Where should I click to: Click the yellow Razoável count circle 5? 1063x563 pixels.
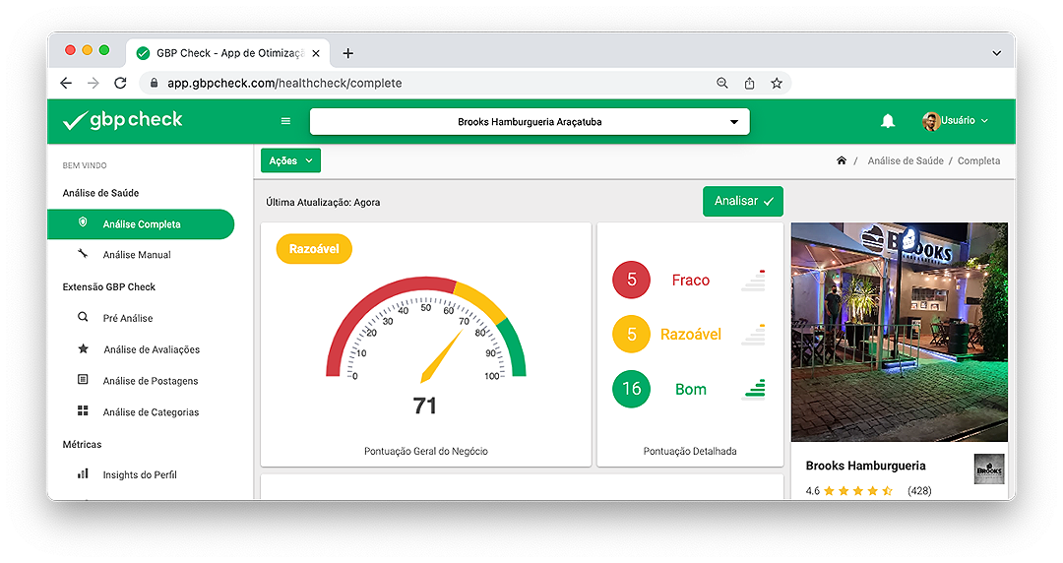tap(631, 335)
